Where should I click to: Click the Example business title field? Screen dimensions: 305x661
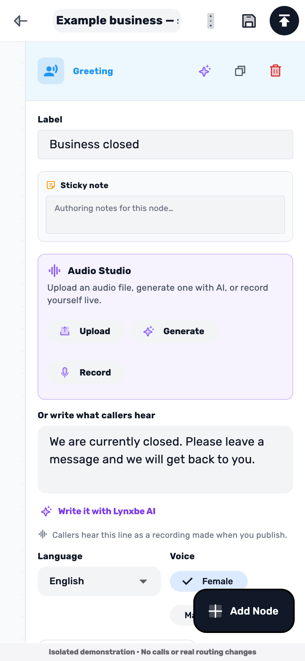pos(117,21)
